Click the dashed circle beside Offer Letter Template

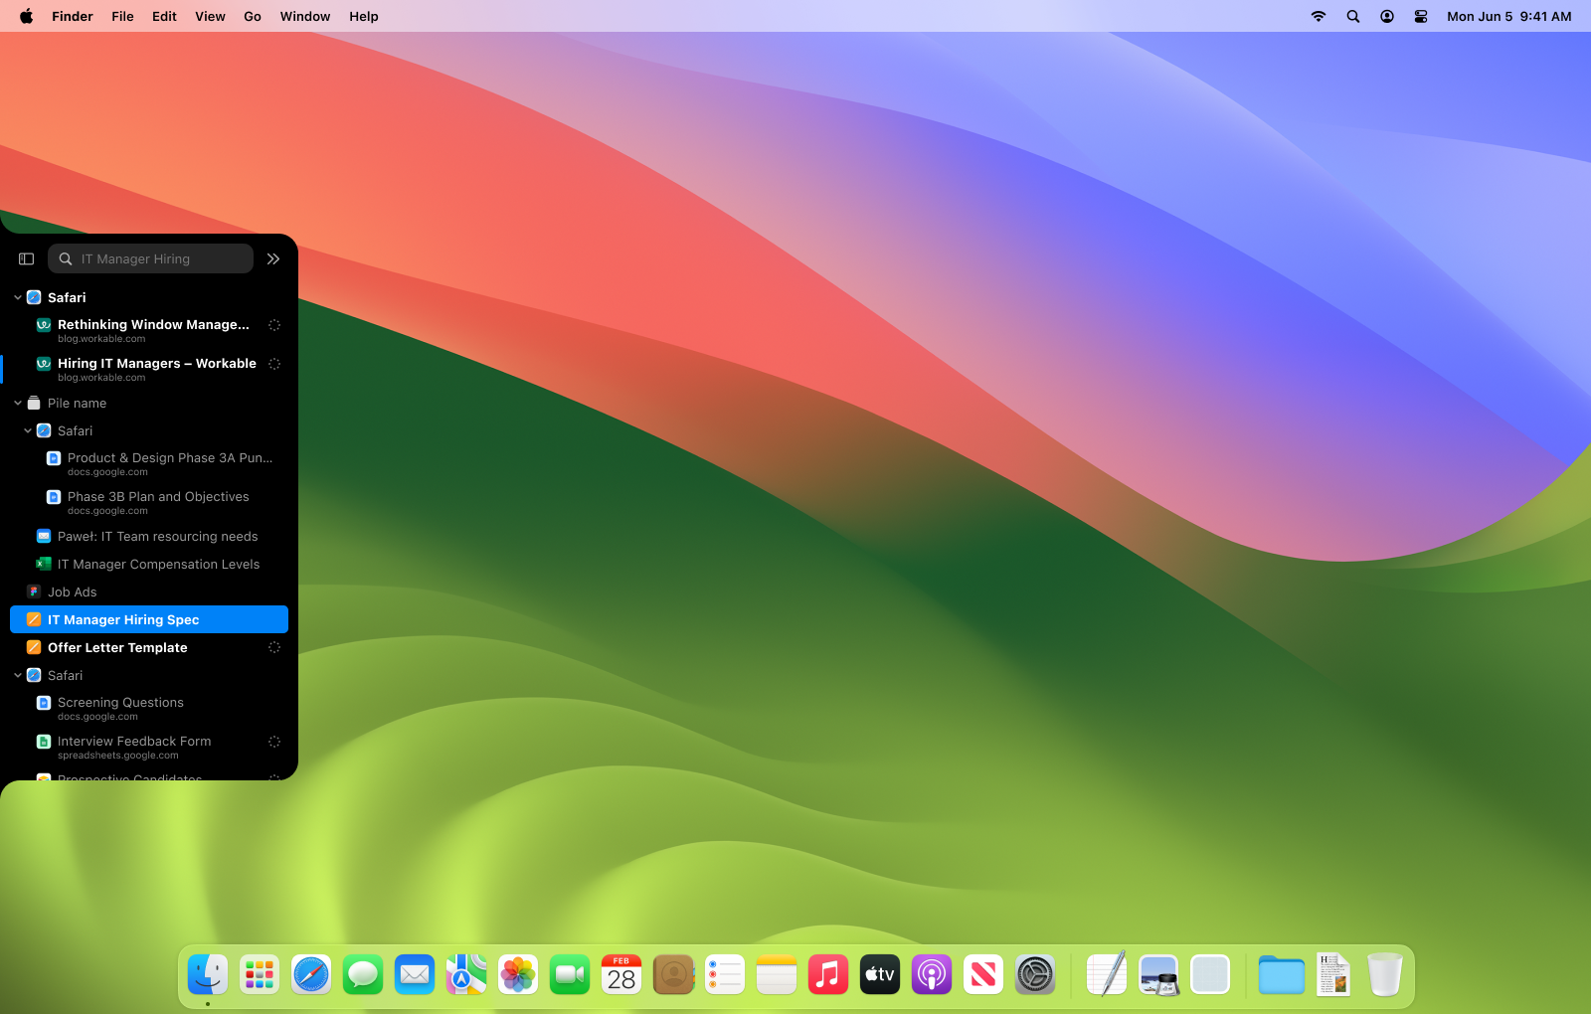click(274, 647)
